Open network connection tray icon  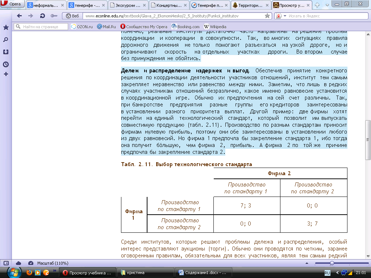pos(344,273)
